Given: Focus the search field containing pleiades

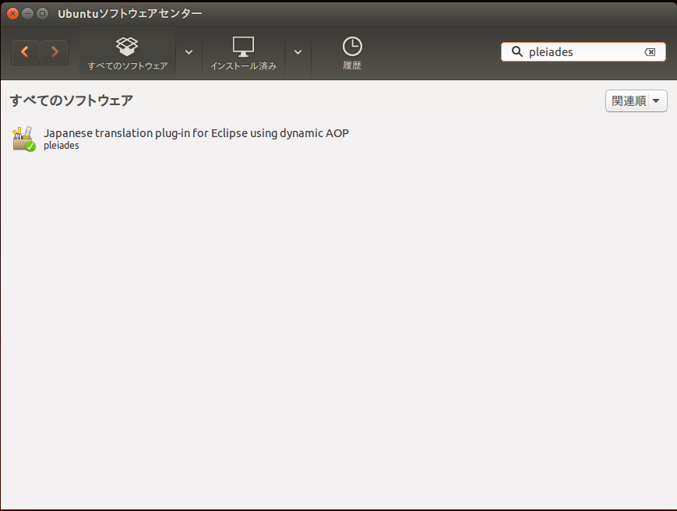Looking at the screenshot, I should click(x=584, y=51).
